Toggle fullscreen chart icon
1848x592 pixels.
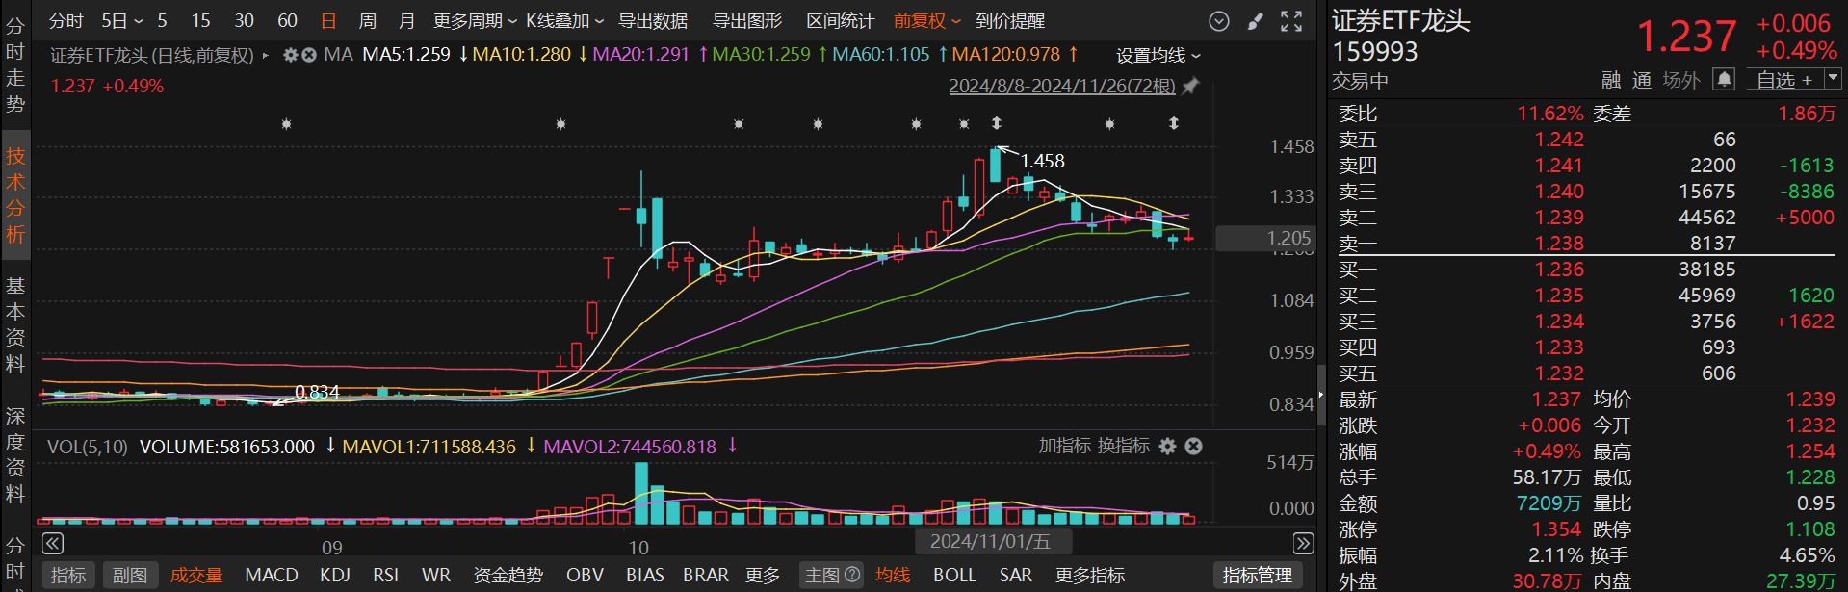click(x=1291, y=21)
